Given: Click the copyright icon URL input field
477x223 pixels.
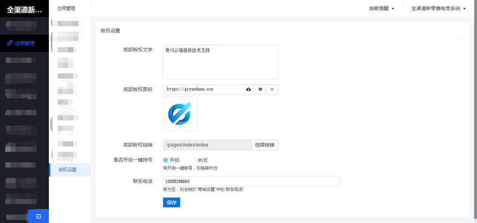Looking at the screenshot, I should tap(203, 89).
